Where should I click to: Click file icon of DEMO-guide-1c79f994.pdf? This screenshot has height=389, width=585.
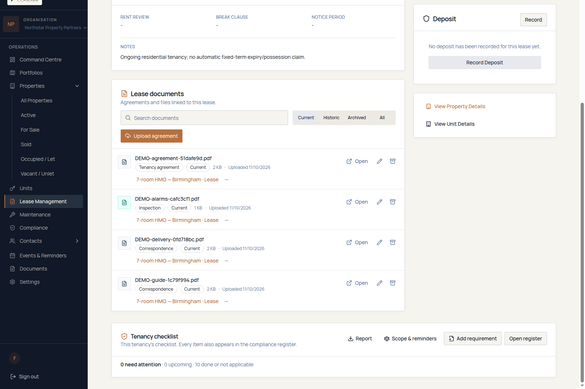(124, 284)
